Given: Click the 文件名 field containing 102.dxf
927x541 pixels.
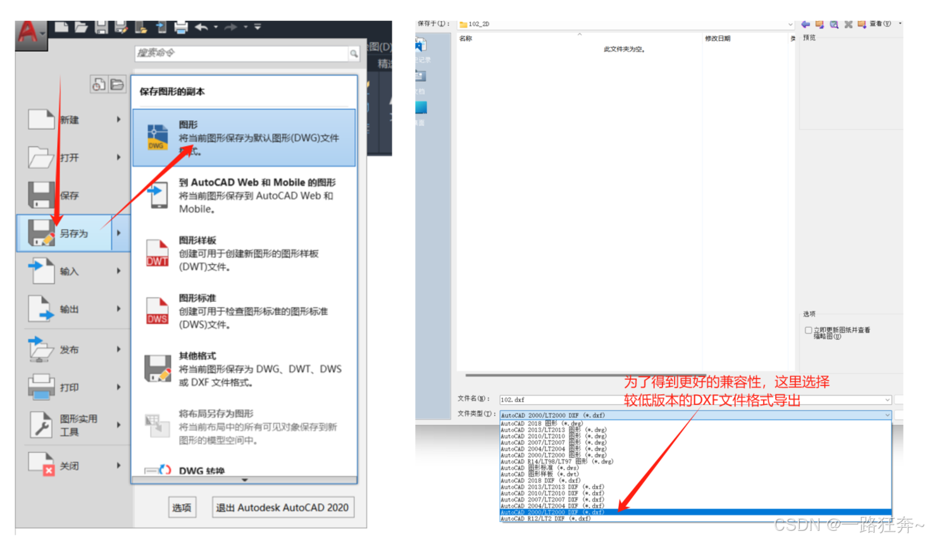Looking at the screenshot, I should 695,400.
